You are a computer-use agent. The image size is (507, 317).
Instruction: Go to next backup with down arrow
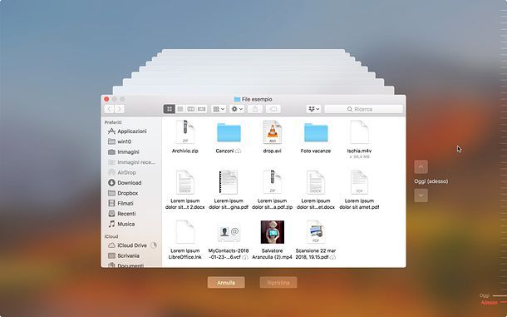coord(421,196)
